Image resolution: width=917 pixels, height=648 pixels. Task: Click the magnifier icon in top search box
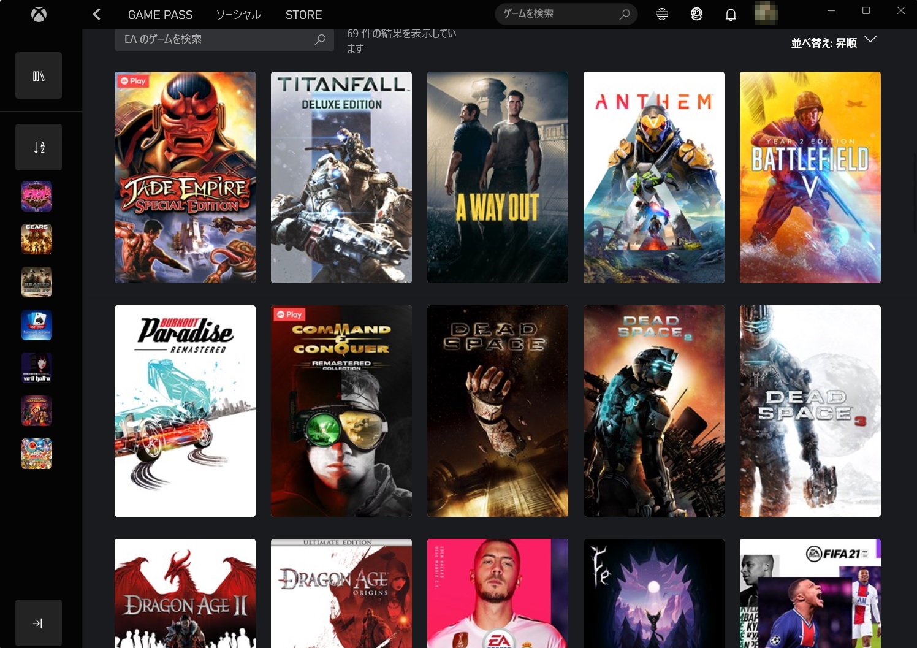point(625,14)
